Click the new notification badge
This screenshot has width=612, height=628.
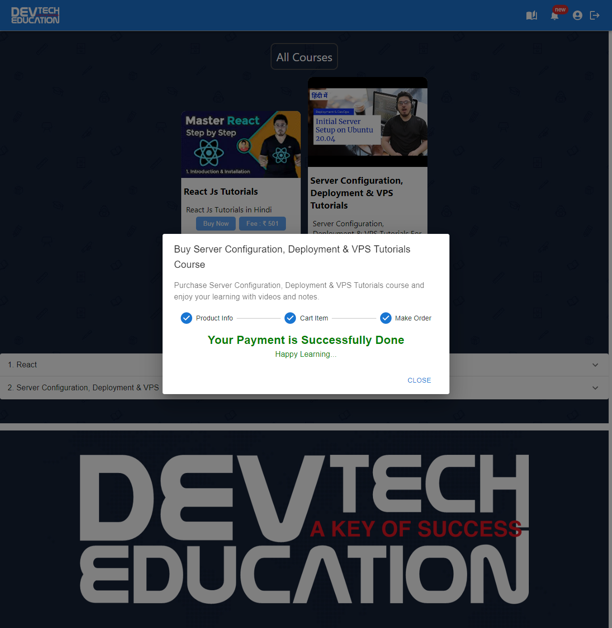pos(560,10)
